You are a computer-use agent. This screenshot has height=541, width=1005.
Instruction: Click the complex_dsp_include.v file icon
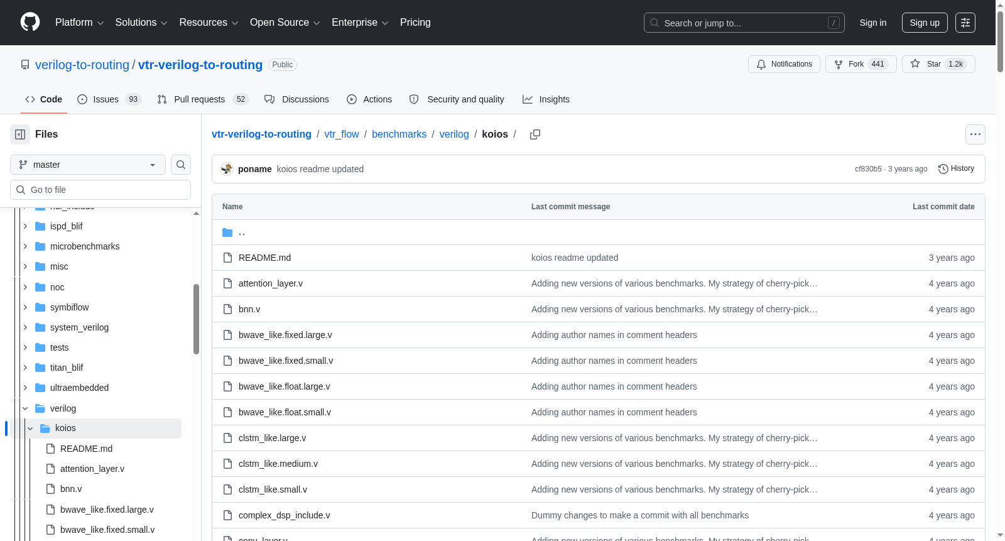point(227,515)
